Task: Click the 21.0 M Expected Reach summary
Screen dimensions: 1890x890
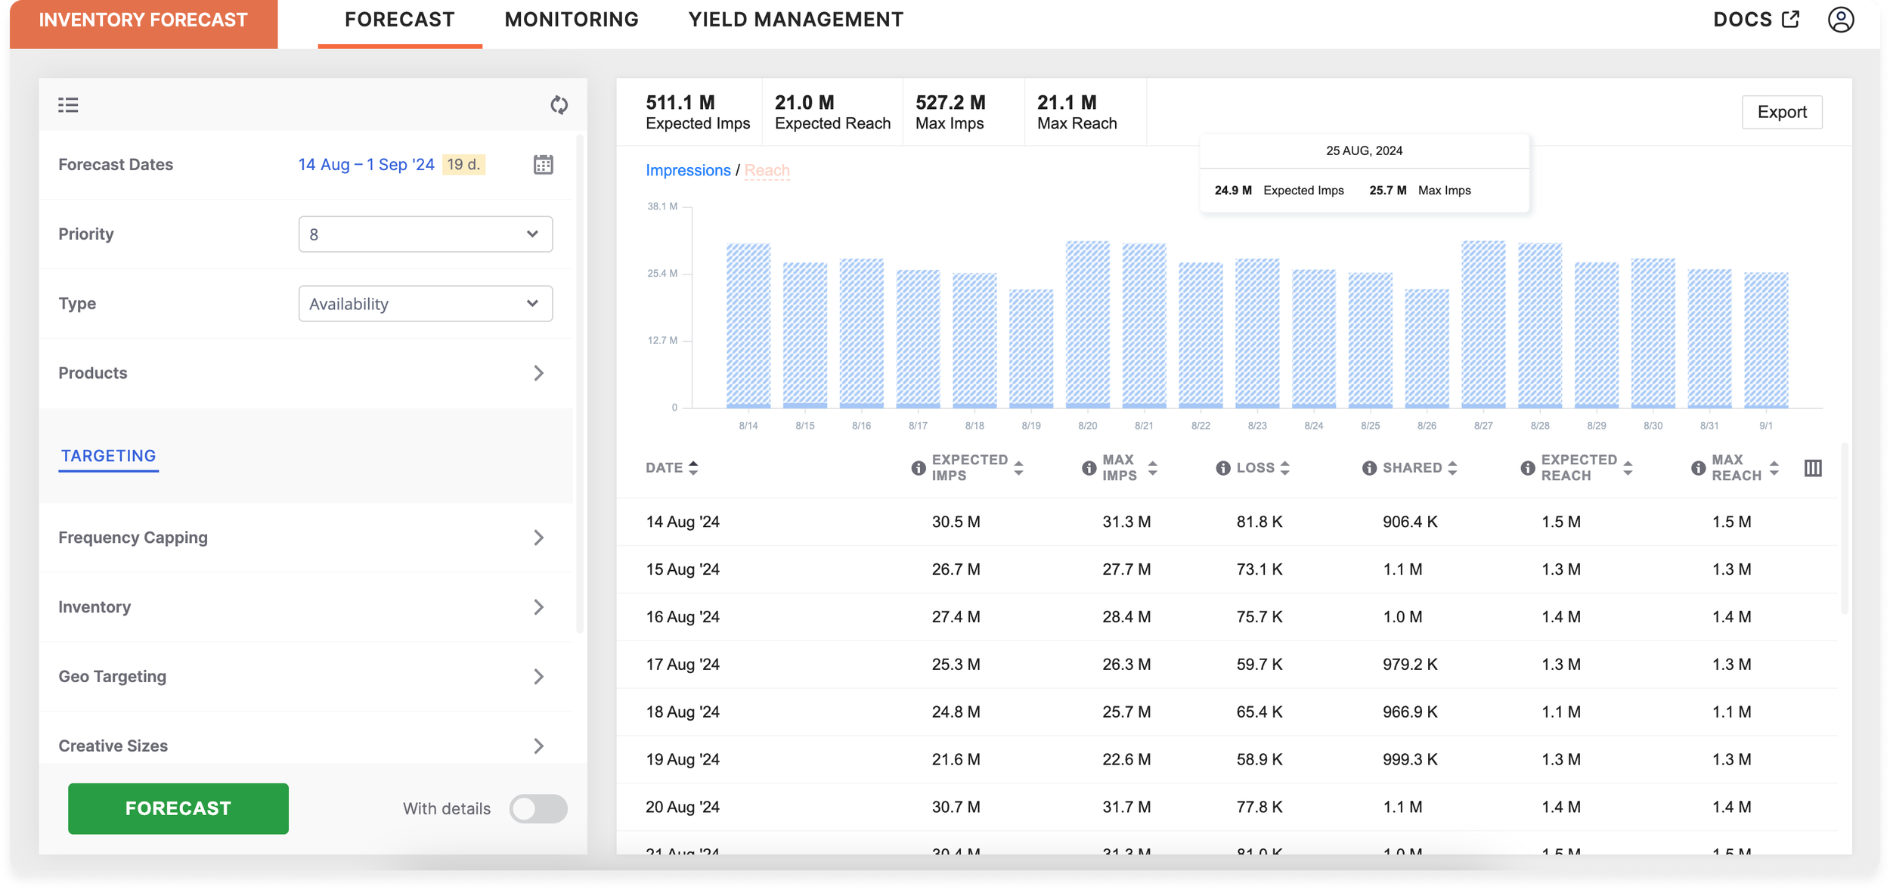Action: [x=832, y=112]
